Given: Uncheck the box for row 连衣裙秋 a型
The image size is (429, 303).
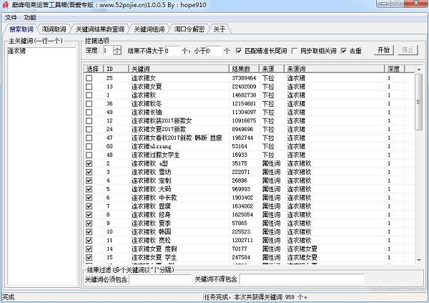Looking at the screenshot, I should (x=89, y=163).
